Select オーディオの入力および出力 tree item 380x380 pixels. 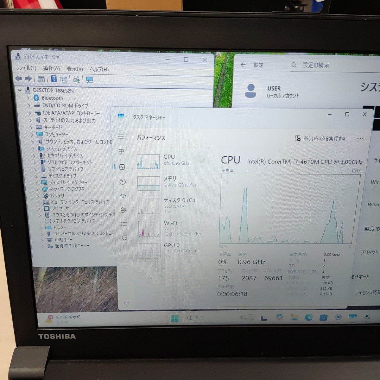point(69,120)
